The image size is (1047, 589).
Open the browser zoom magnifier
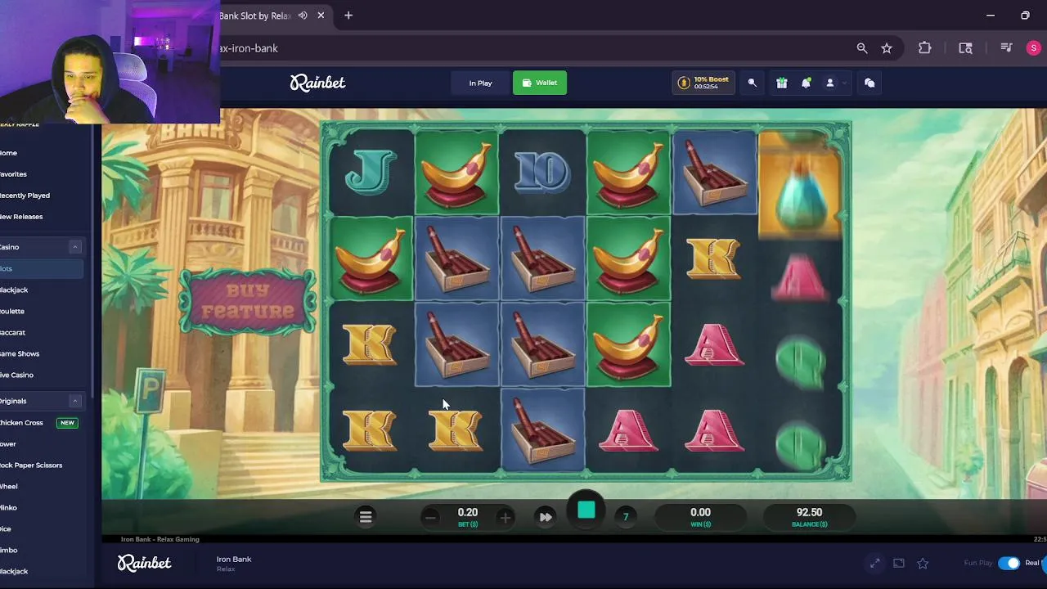point(862,48)
